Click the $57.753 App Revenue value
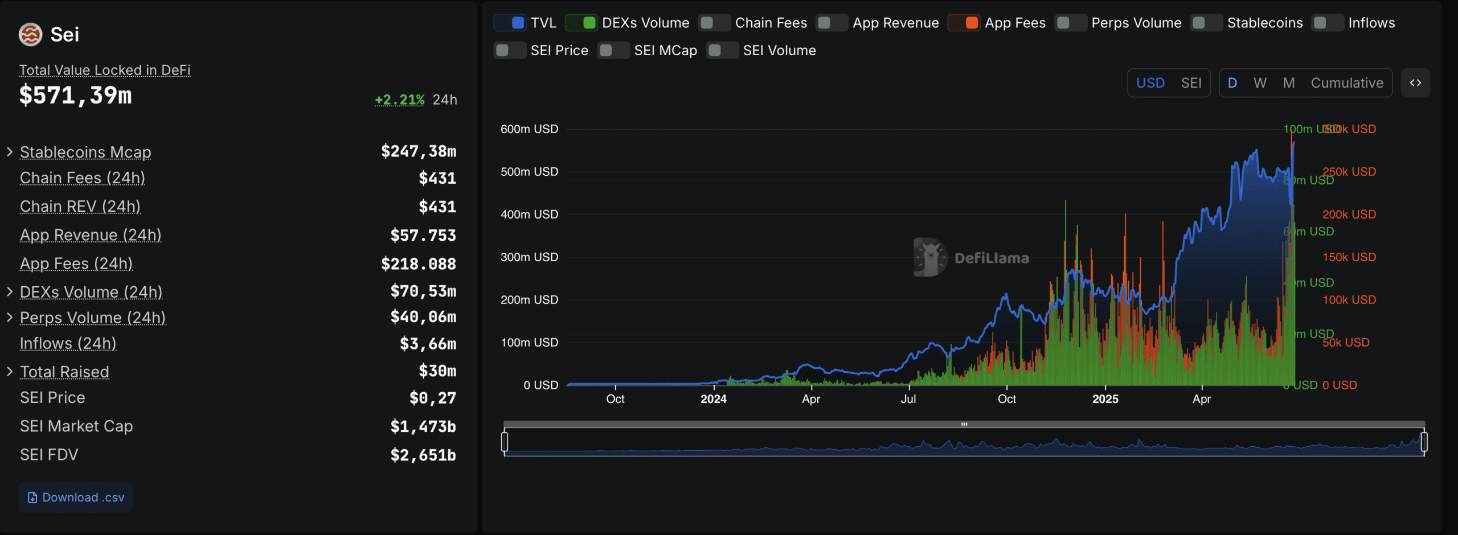1458x535 pixels. 423,235
